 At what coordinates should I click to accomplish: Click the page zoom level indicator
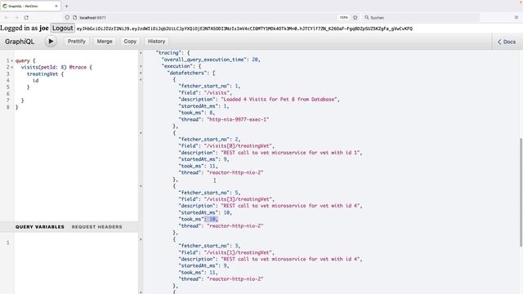(x=343, y=17)
